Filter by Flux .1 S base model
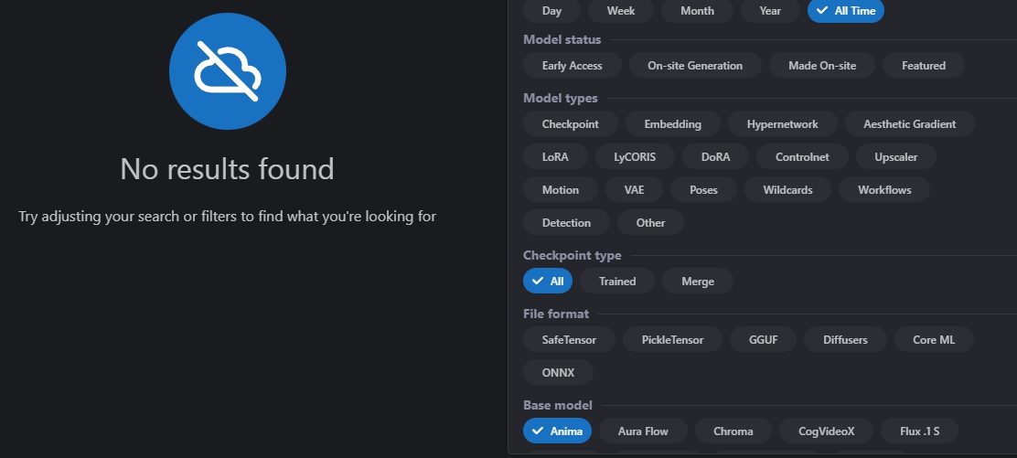The width and height of the screenshot is (1017, 458). point(919,431)
